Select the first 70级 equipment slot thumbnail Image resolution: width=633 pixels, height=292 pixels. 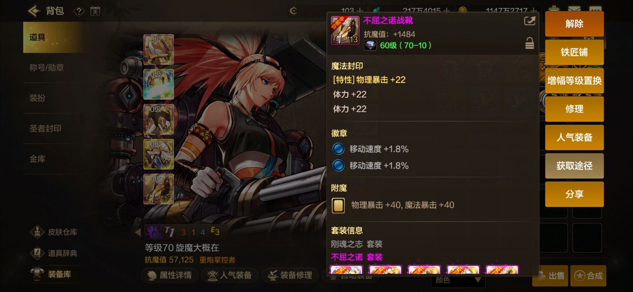(x=159, y=49)
